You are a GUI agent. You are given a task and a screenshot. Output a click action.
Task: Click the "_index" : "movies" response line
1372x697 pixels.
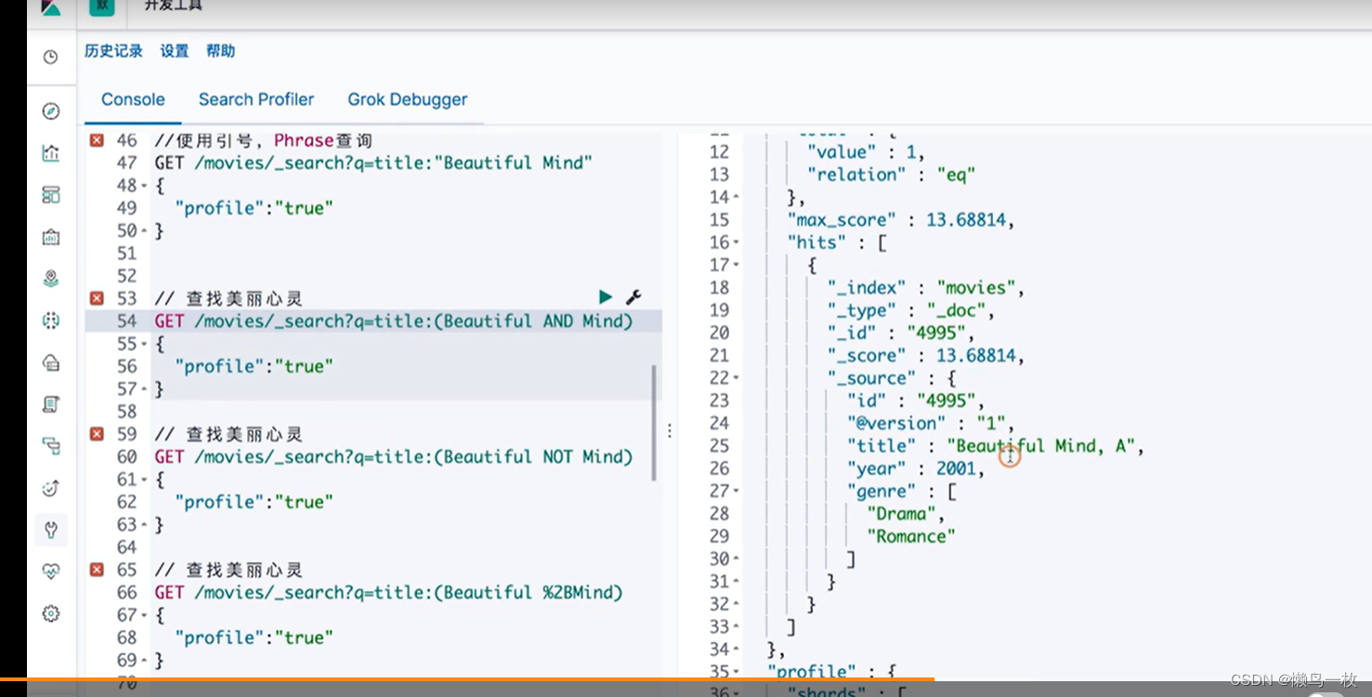pyautogui.click(x=926, y=288)
